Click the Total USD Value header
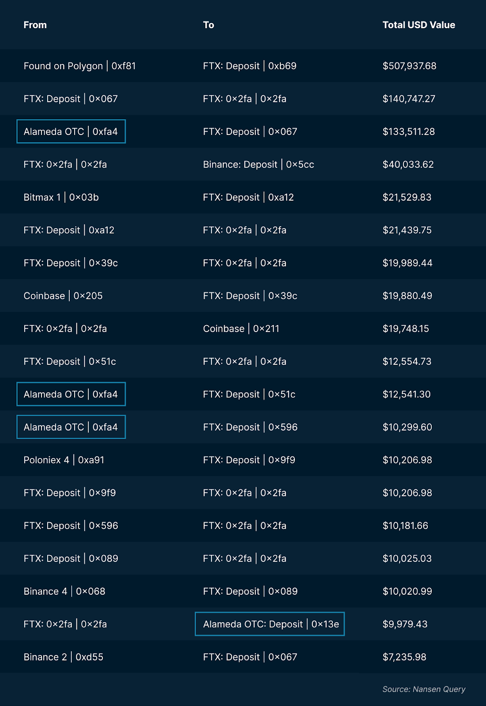 coord(418,25)
